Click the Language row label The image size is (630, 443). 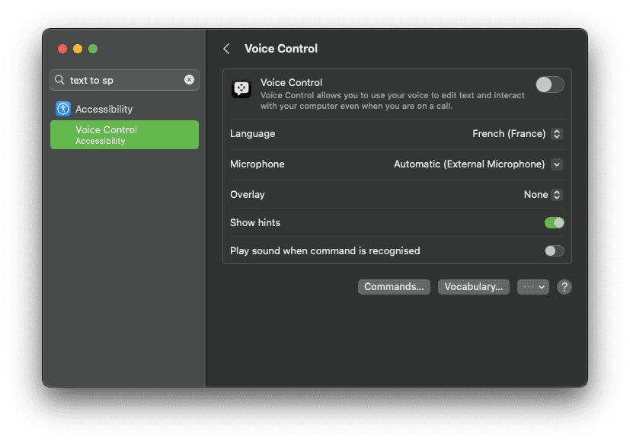253,134
